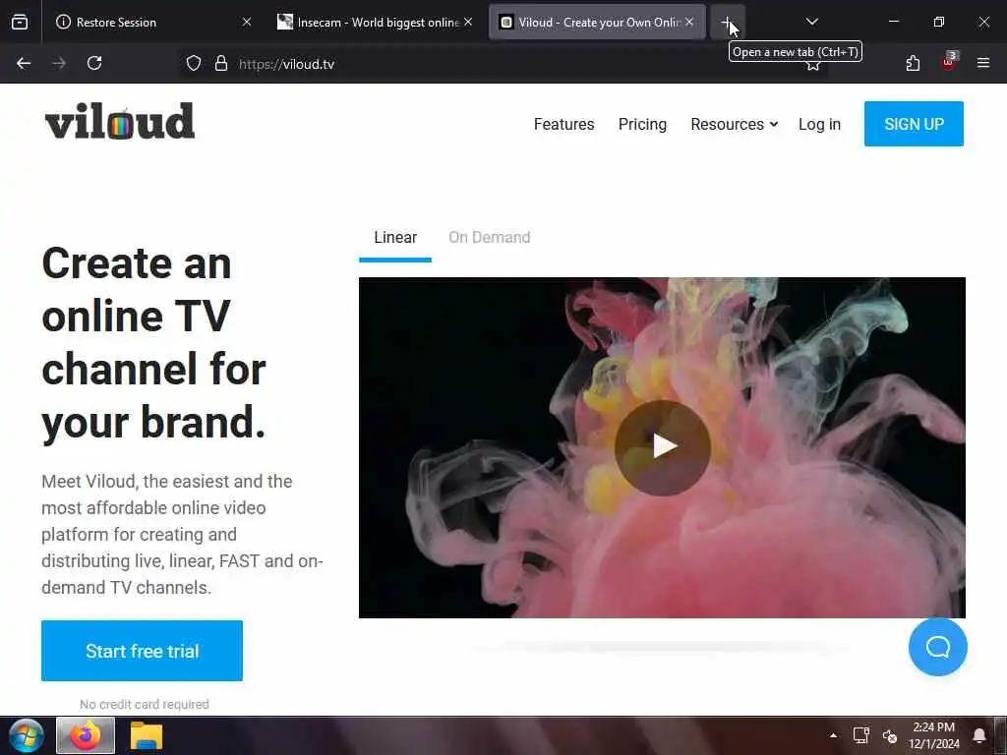Bookmark this page with the star
The image size is (1007, 755).
tap(813, 64)
